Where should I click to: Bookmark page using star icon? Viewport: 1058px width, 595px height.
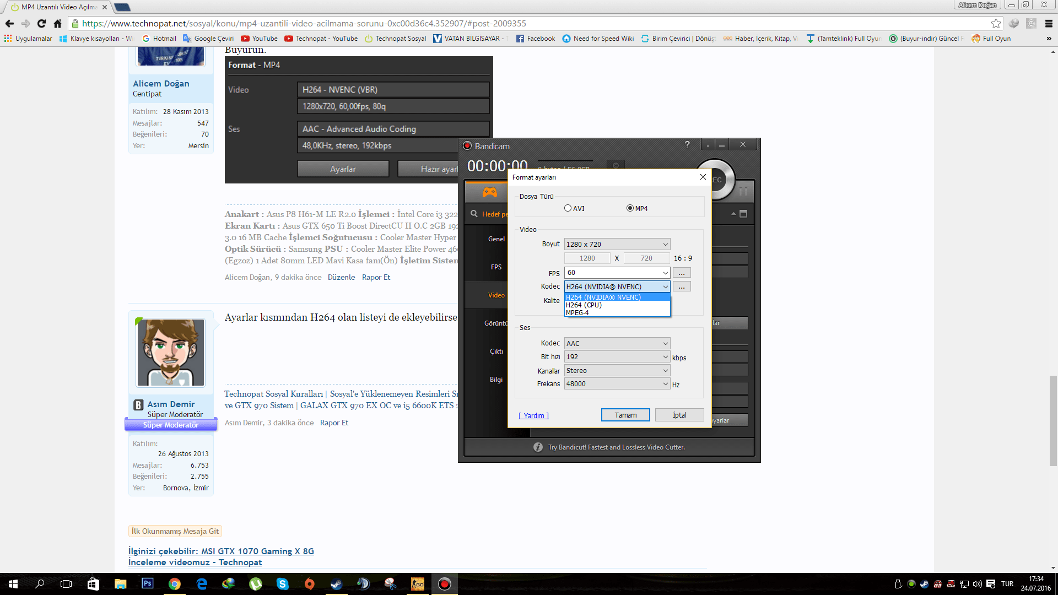pos(995,23)
